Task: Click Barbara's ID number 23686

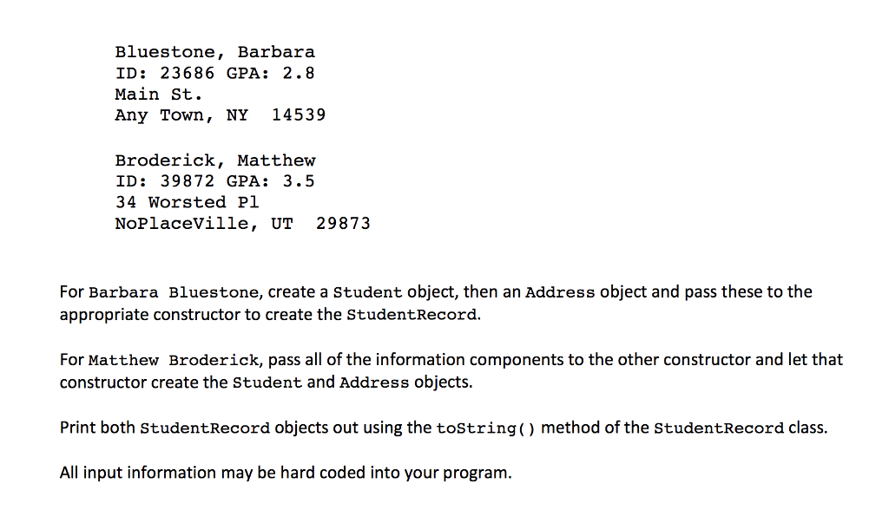Action: pyautogui.click(x=187, y=73)
